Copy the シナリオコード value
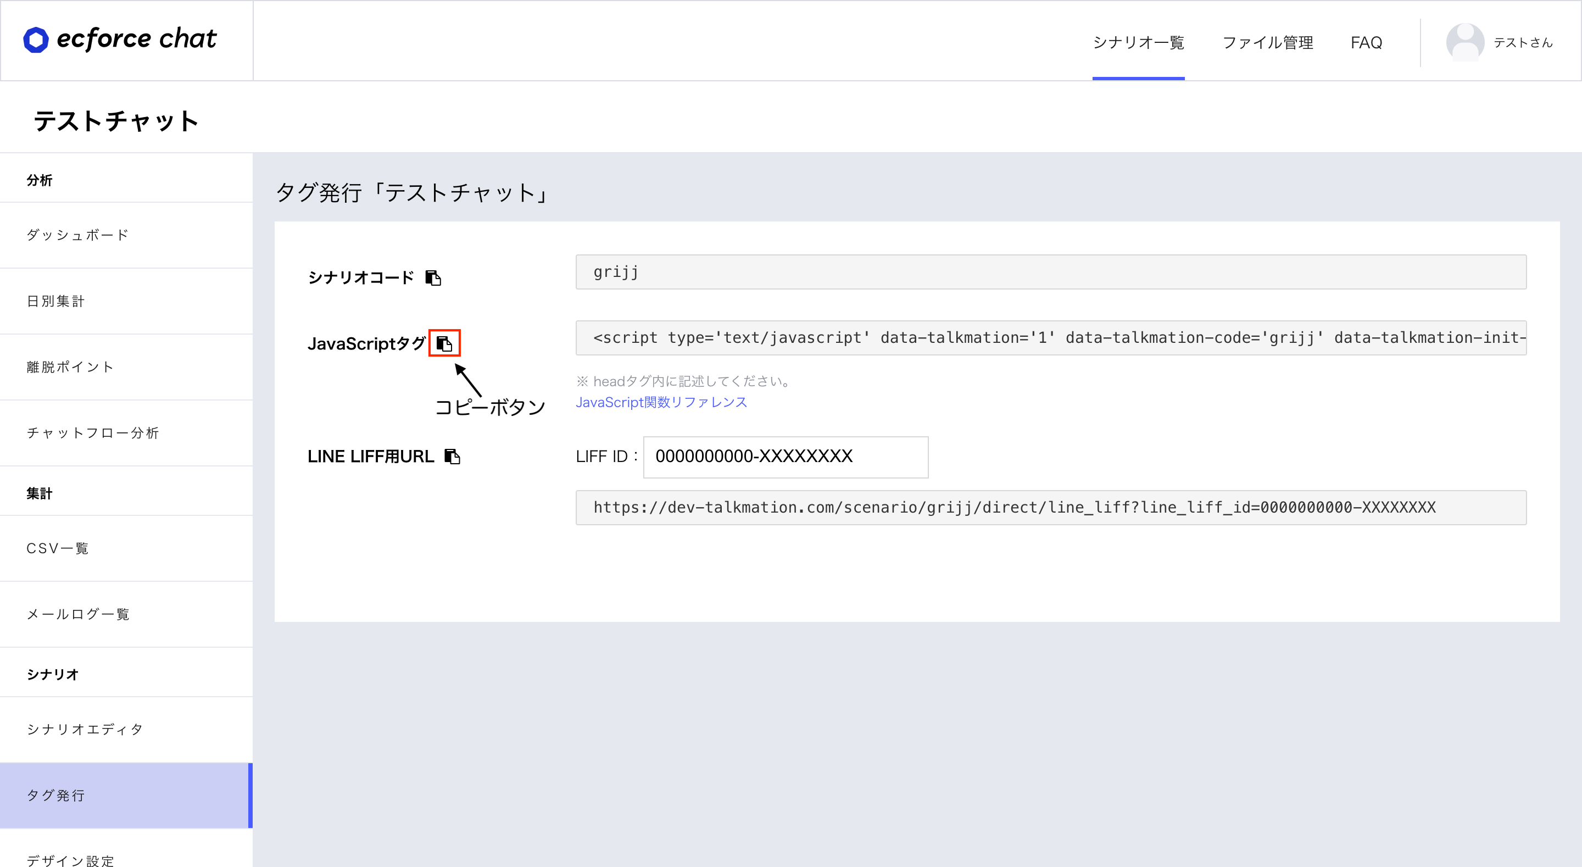1582x867 pixels. coord(433,277)
